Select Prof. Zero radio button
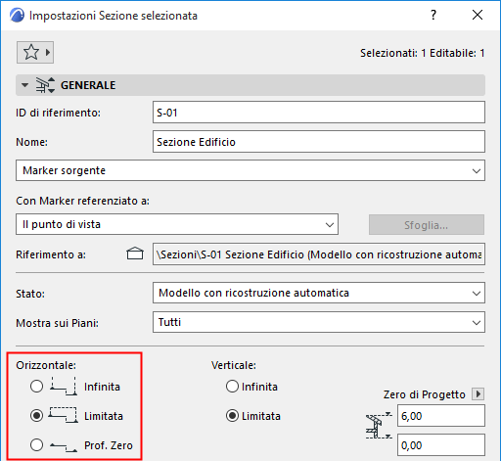Image resolution: width=501 pixels, height=461 pixels. tap(36, 445)
